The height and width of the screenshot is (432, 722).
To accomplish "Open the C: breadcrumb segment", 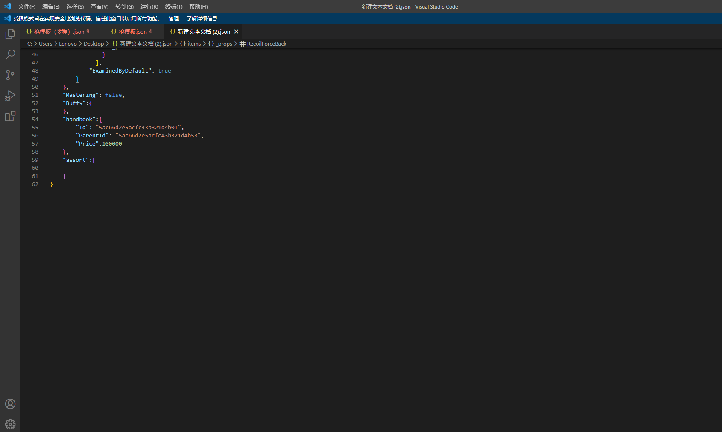I will [x=29, y=44].
